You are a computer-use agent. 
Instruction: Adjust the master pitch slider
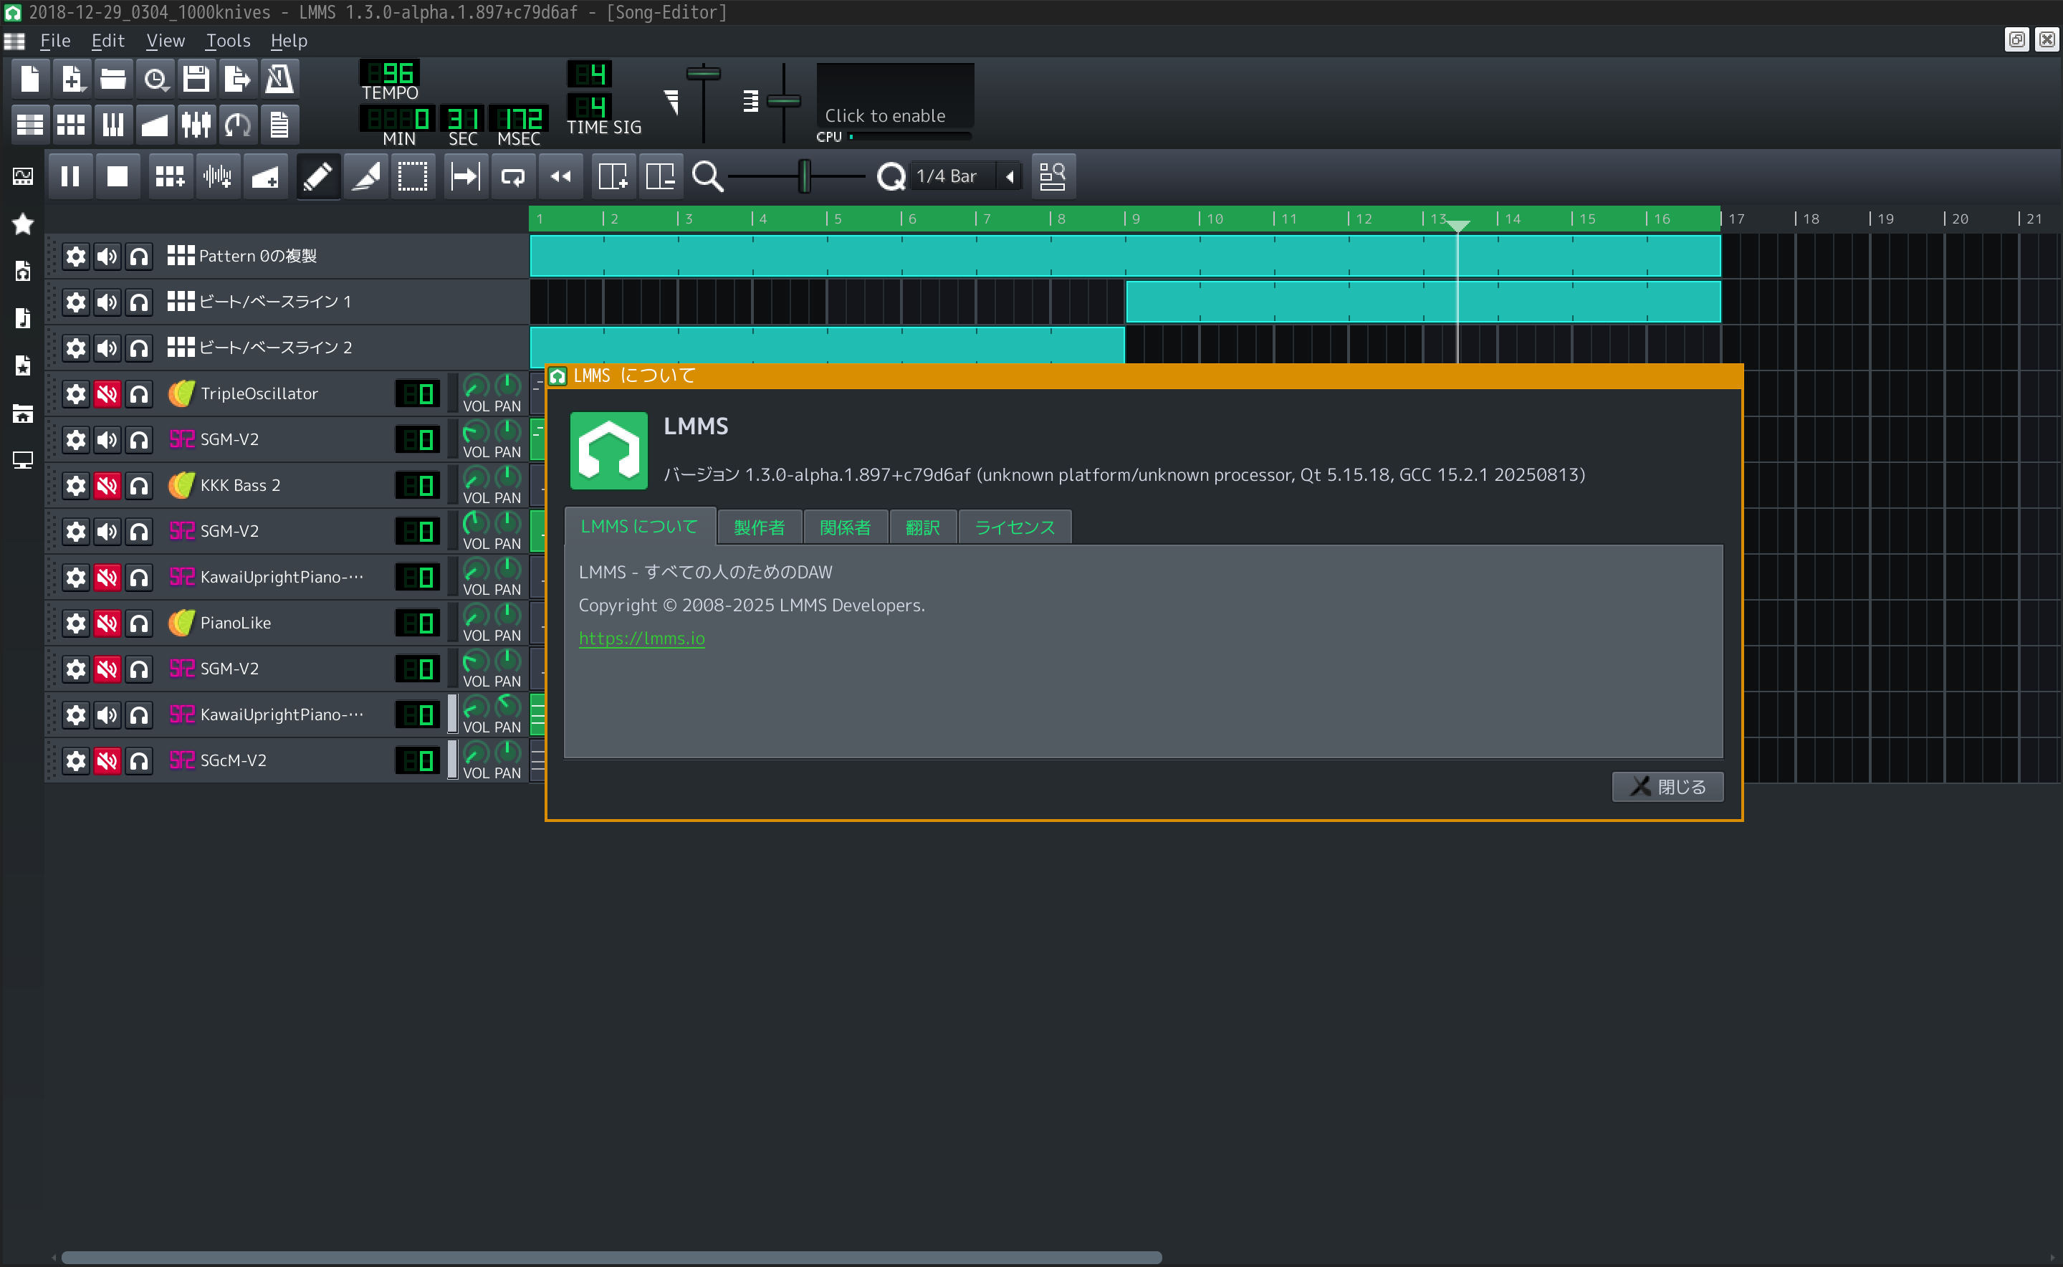(x=783, y=102)
